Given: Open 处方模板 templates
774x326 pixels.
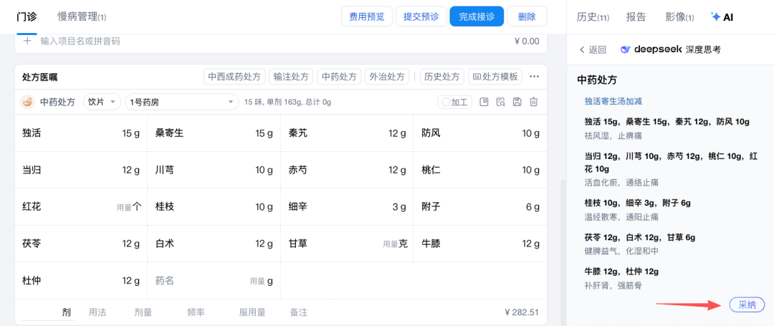Looking at the screenshot, I should (495, 77).
